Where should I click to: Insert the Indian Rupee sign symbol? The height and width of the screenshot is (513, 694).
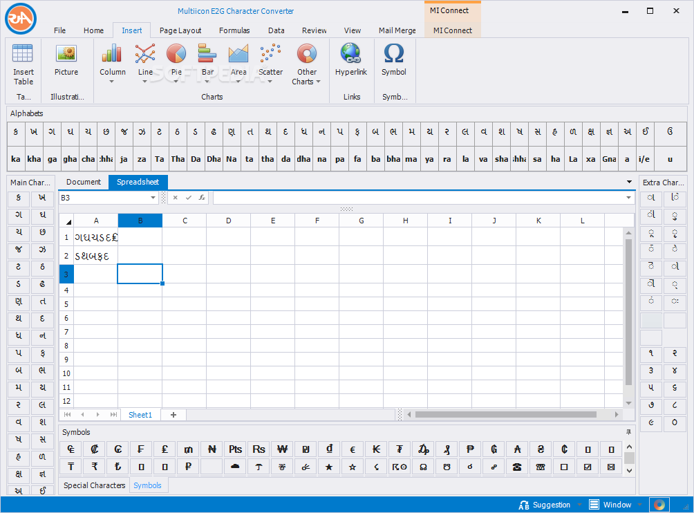[94, 467]
